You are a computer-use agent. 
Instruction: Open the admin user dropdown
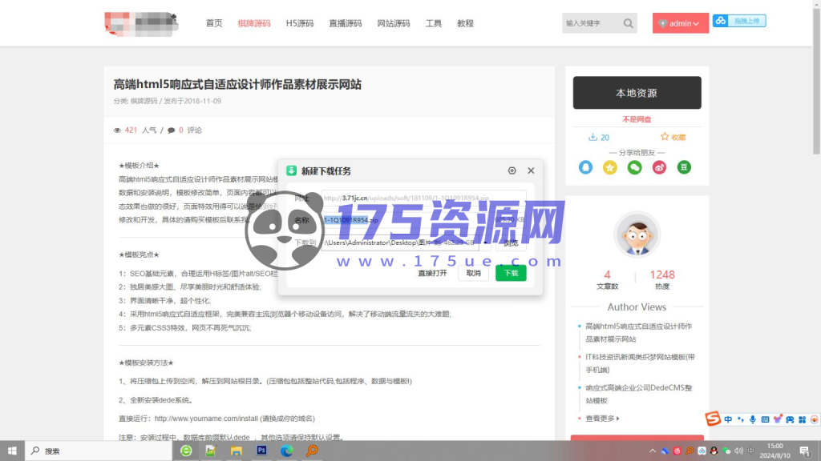tap(680, 23)
